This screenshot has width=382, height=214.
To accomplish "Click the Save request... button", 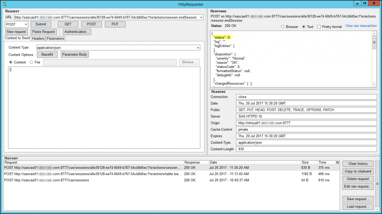I will (358, 199).
